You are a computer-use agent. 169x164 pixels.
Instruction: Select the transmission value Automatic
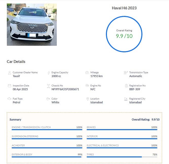pos(136,76)
